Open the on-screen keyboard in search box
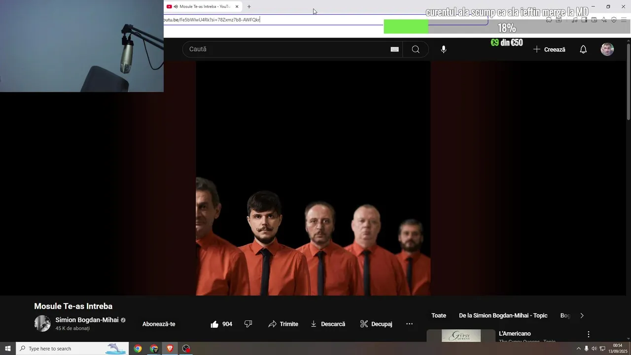The width and height of the screenshot is (631, 355). tap(394, 49)
